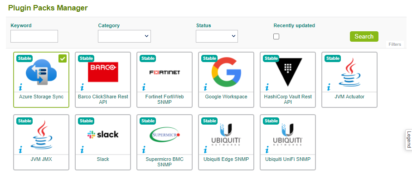412x184 pixels.
Task: Click the Barco ClickShare logo icon
Action: coord(103,72)
